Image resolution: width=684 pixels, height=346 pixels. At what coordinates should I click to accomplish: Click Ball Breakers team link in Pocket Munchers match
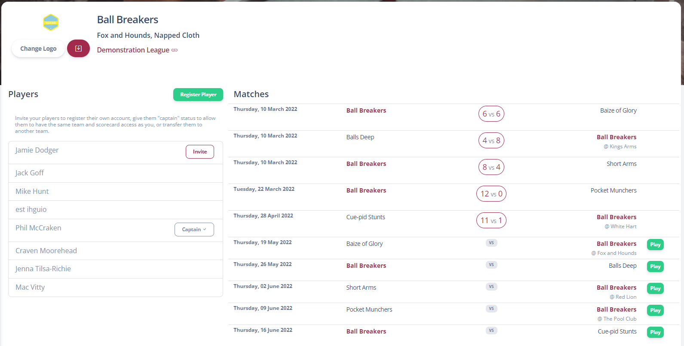point(366,190)
